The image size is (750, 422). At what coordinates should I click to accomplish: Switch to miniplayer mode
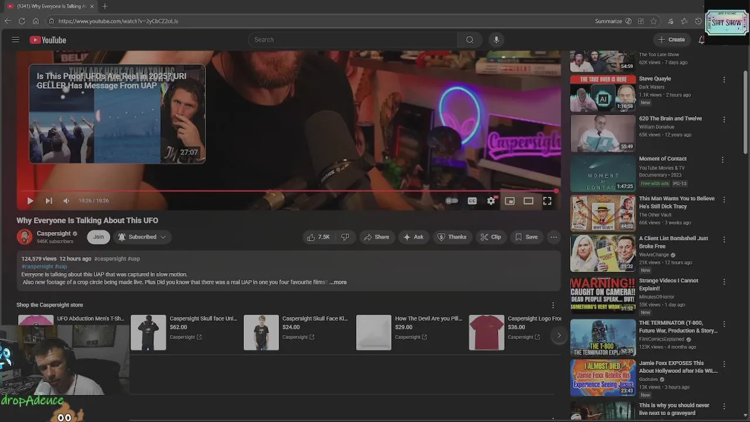tap(510, 201)
